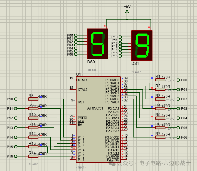
Task: Click the P0.0/AD0 pin label
Action: click(112, 80)
